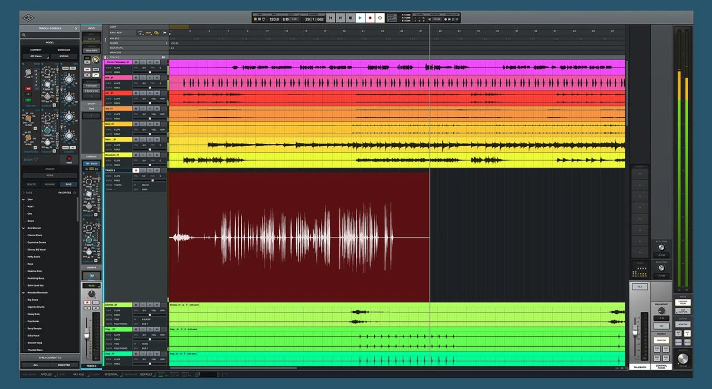Toggle the loop cycle button in transport
This screenshot has width=712, height=389.
[380, 18]
